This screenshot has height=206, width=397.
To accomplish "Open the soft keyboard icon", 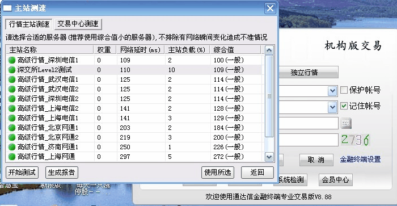I will [x=345, y=123].
